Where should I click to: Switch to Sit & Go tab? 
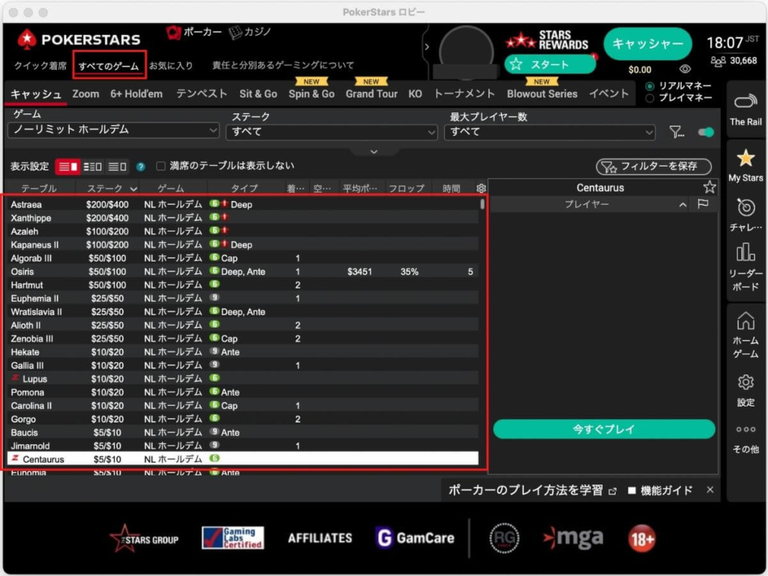(x=258, y=94)
